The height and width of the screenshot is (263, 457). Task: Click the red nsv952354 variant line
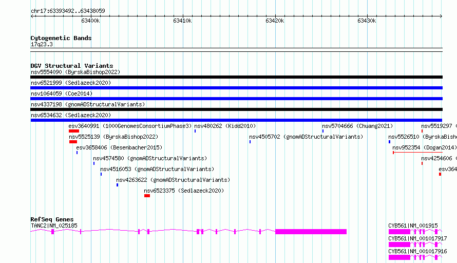[417, 153]
